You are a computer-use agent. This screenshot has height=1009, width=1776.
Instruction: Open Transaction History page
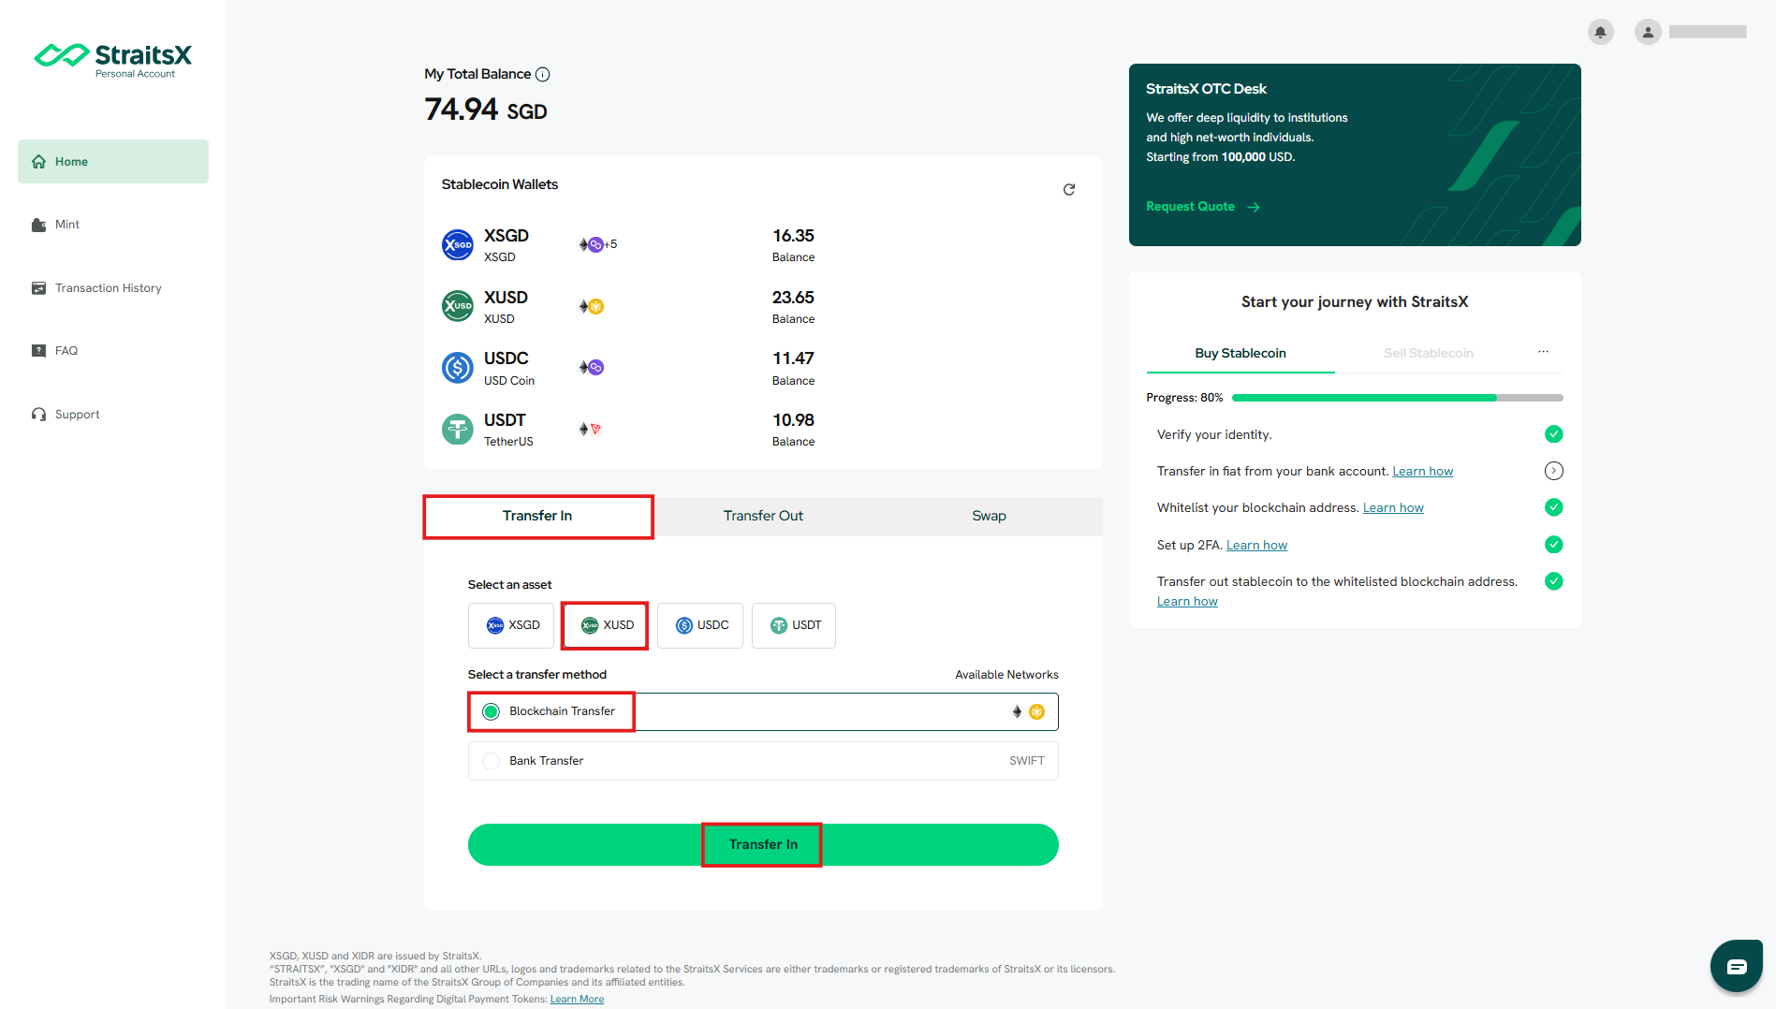click(x=113, y=288)
